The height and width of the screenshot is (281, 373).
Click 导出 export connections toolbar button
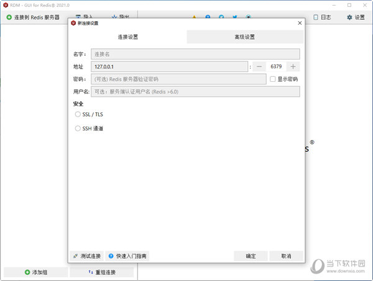point(120,17)
